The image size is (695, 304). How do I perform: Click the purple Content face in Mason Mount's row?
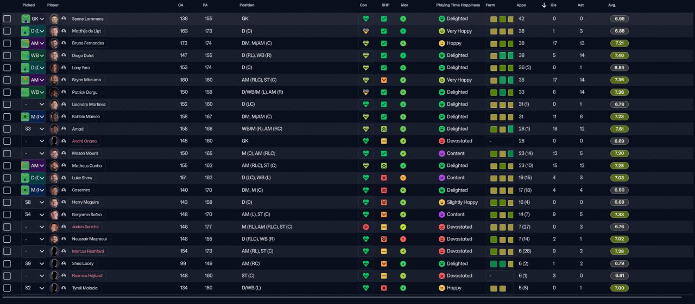442,153
